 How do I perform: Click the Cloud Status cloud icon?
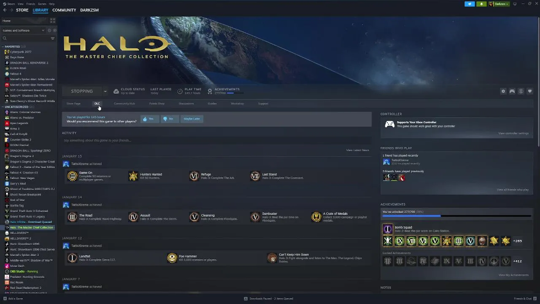point(116,91)
